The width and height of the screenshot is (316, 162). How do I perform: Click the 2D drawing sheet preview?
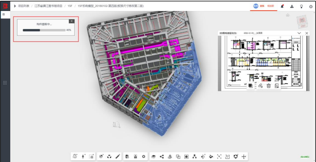coord(264,63)
